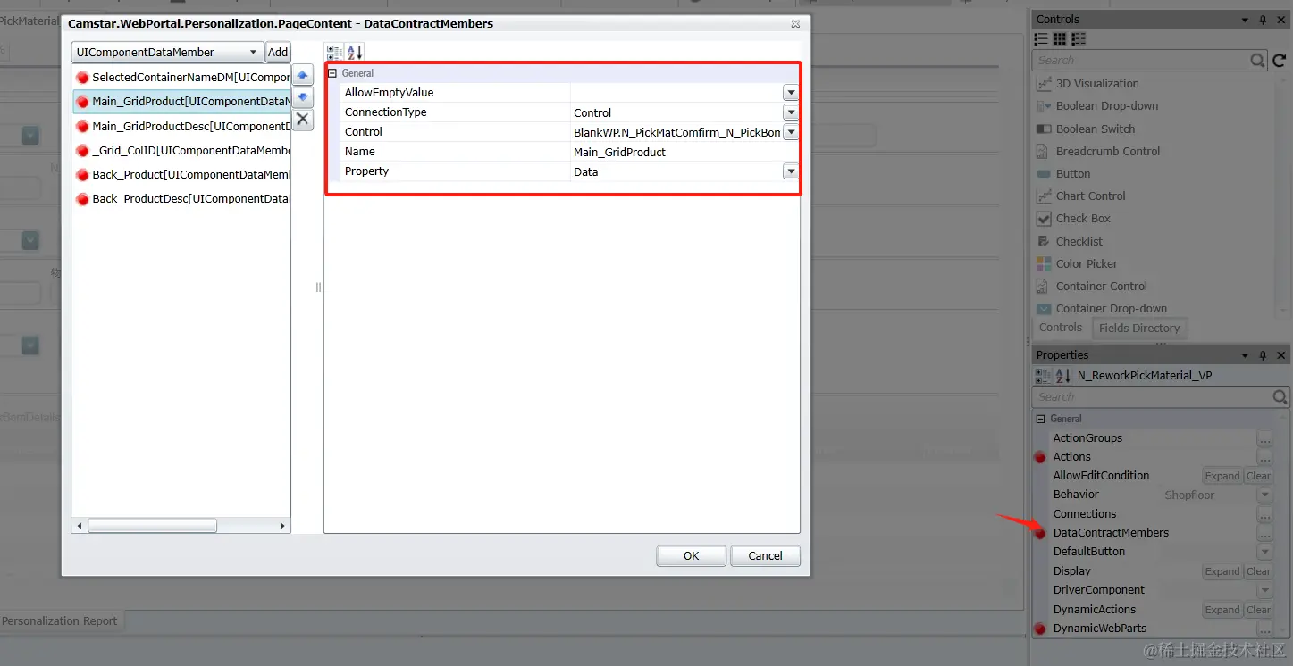Pin the Controls panel
This screenshot has height=666, width=1293.
[1263, 20]
